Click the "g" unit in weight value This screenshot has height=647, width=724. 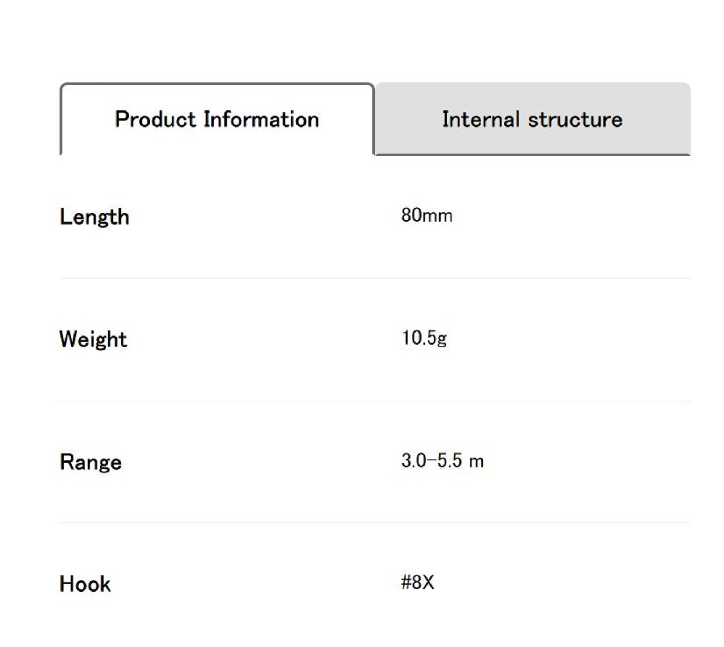click(x=442, y=340)
